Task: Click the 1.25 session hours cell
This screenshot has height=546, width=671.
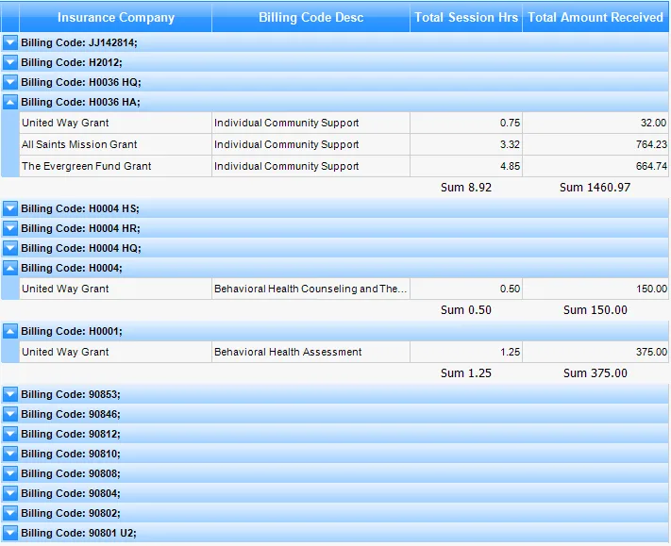Action: click(466, 352)
